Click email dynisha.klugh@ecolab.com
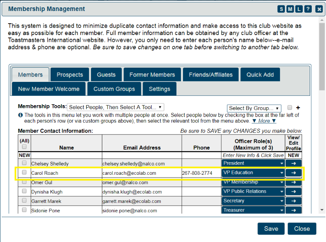This screenshot has height=242, width=326. pyautogui.click(x=132, y=192)
